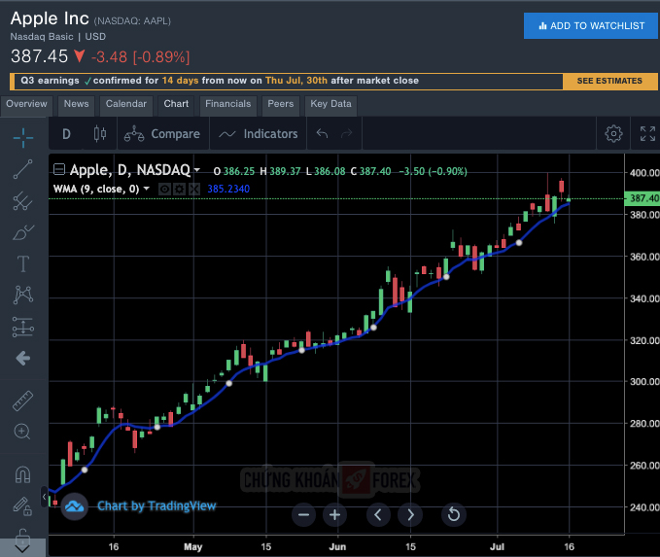Click the 400.00 price axis label
The width and height of the screenshot is (660, 557).
(x=644, y=173)
